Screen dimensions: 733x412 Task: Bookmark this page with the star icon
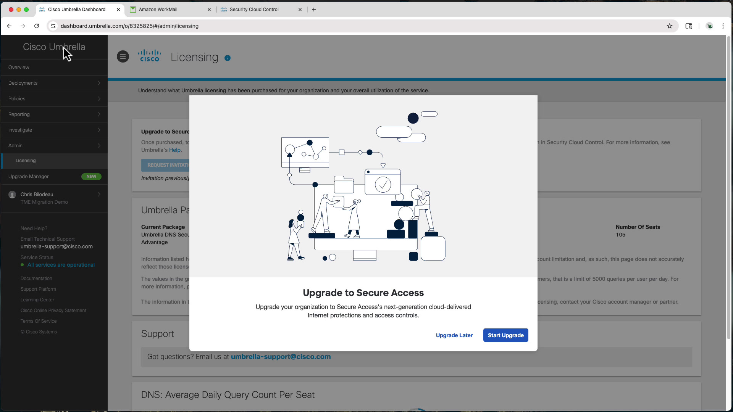pos(669,26)
